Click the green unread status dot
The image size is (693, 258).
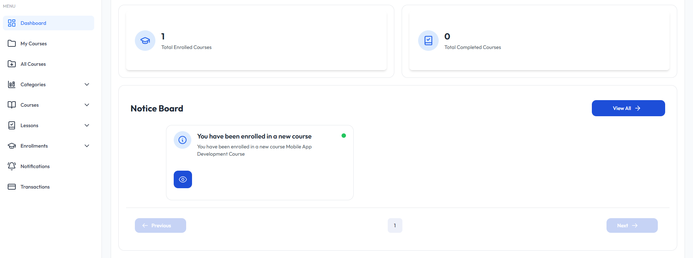coord(344,136)
